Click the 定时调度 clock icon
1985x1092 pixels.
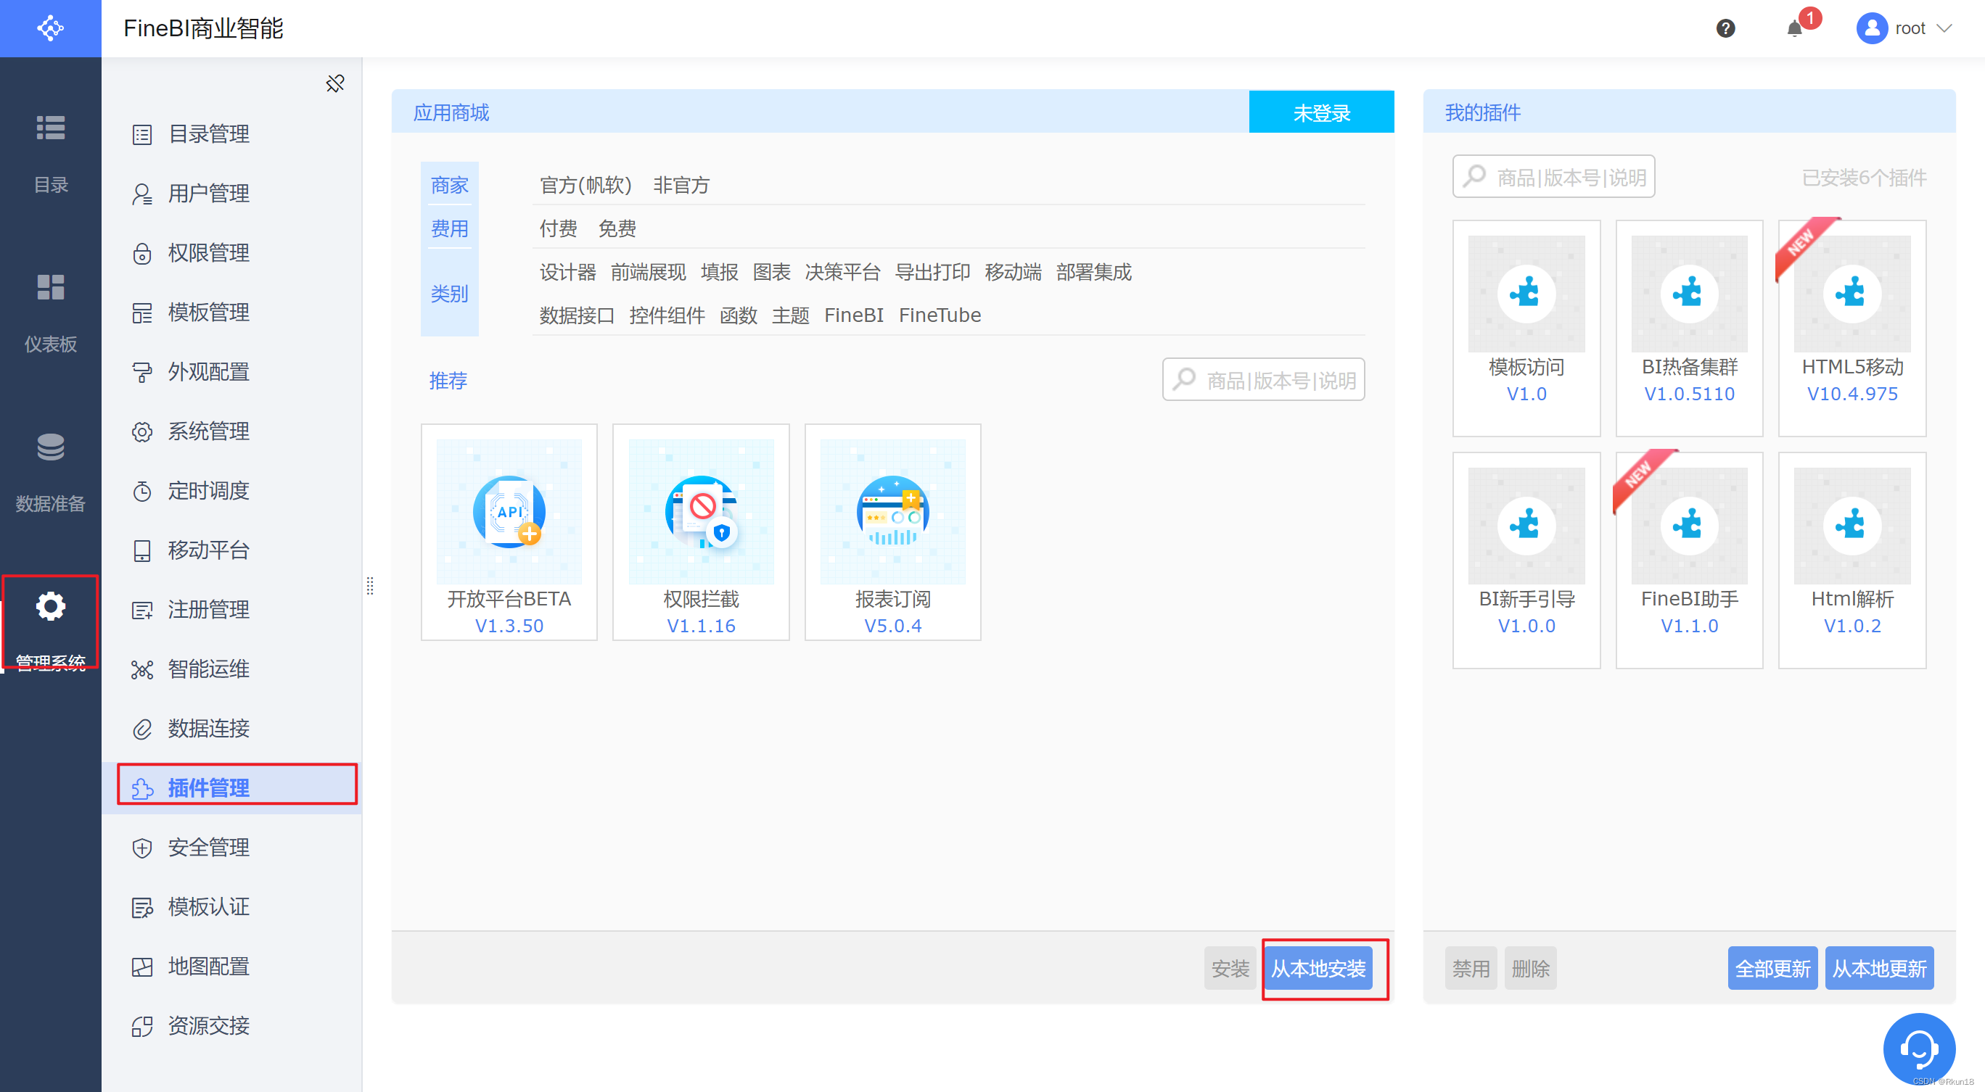[x=141, y=491]
